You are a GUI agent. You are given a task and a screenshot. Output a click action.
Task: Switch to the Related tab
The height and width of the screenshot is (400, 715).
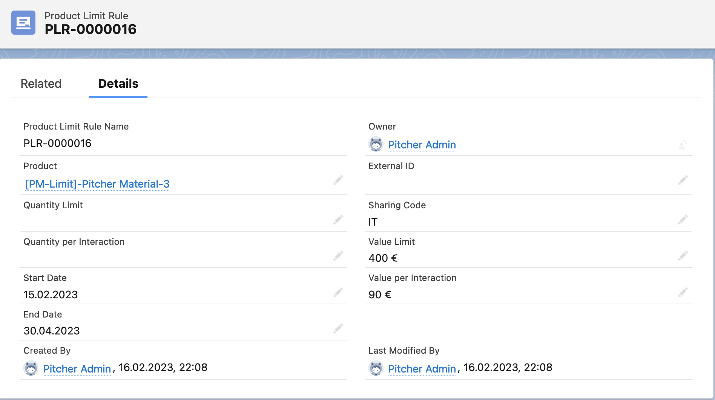coord(41,84)
